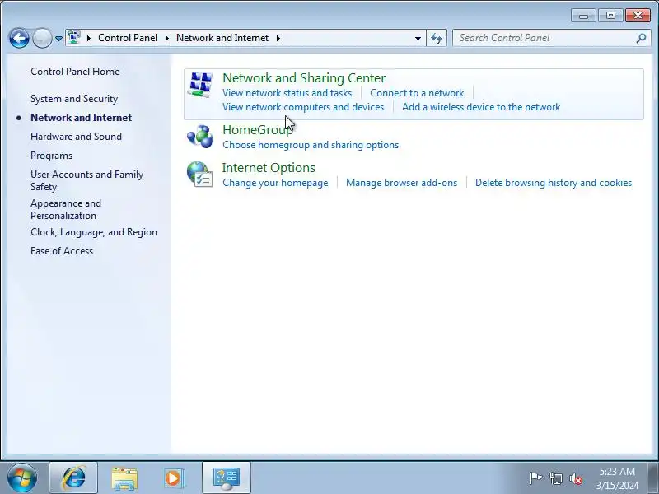The image size is (659, 494).
Task: Open Programs category
Action: point(51,156)
